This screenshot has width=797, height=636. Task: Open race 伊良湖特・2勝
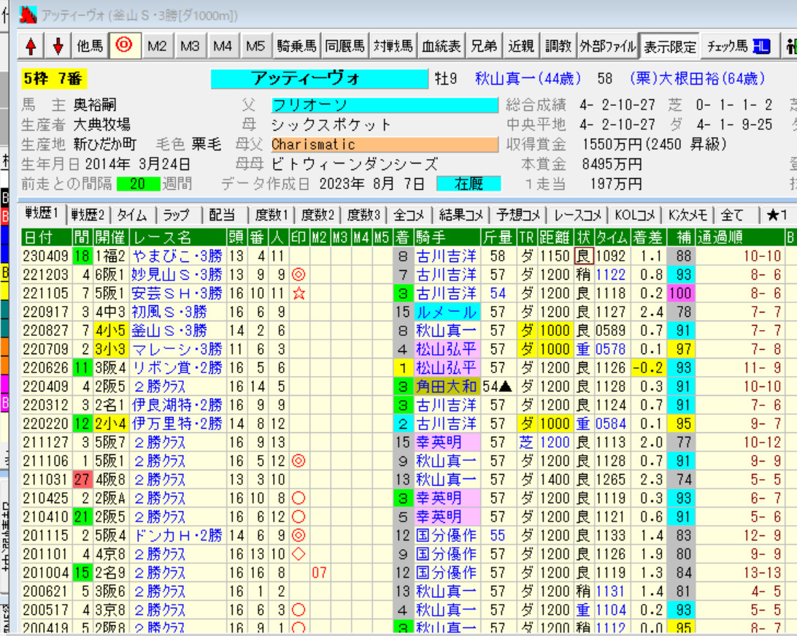[x=177, y=405]
